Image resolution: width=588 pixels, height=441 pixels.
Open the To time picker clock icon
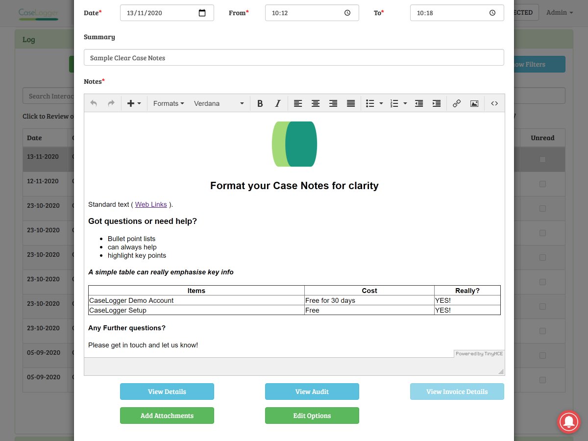click(x=492, y=13)
